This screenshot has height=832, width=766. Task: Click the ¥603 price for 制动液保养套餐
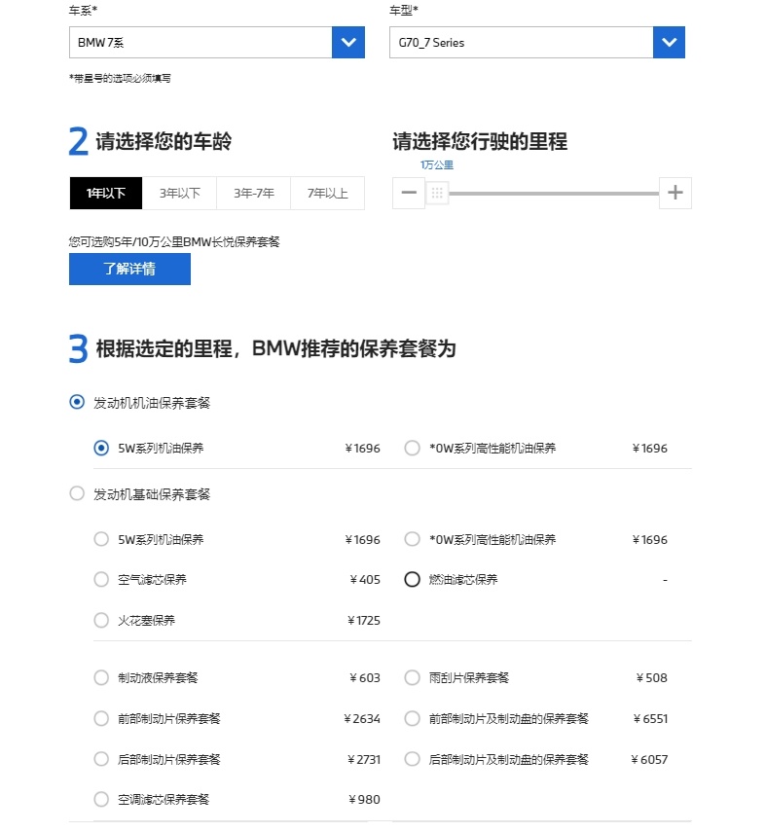pyautogui.click(x=365, y=677)
